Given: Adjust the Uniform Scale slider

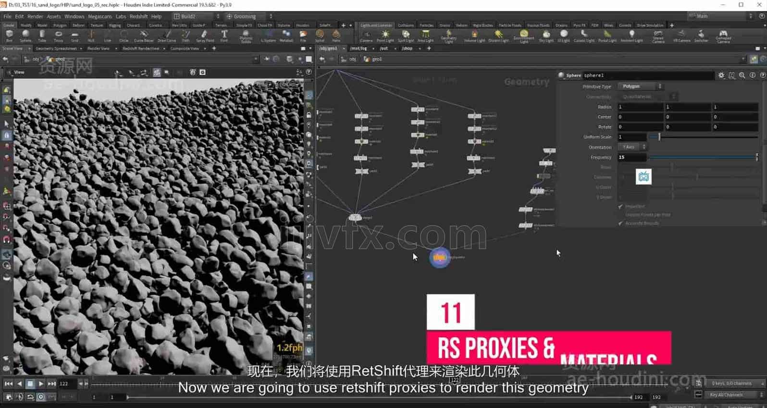Looking at the screenshot, I should click(x=704, y=137).
